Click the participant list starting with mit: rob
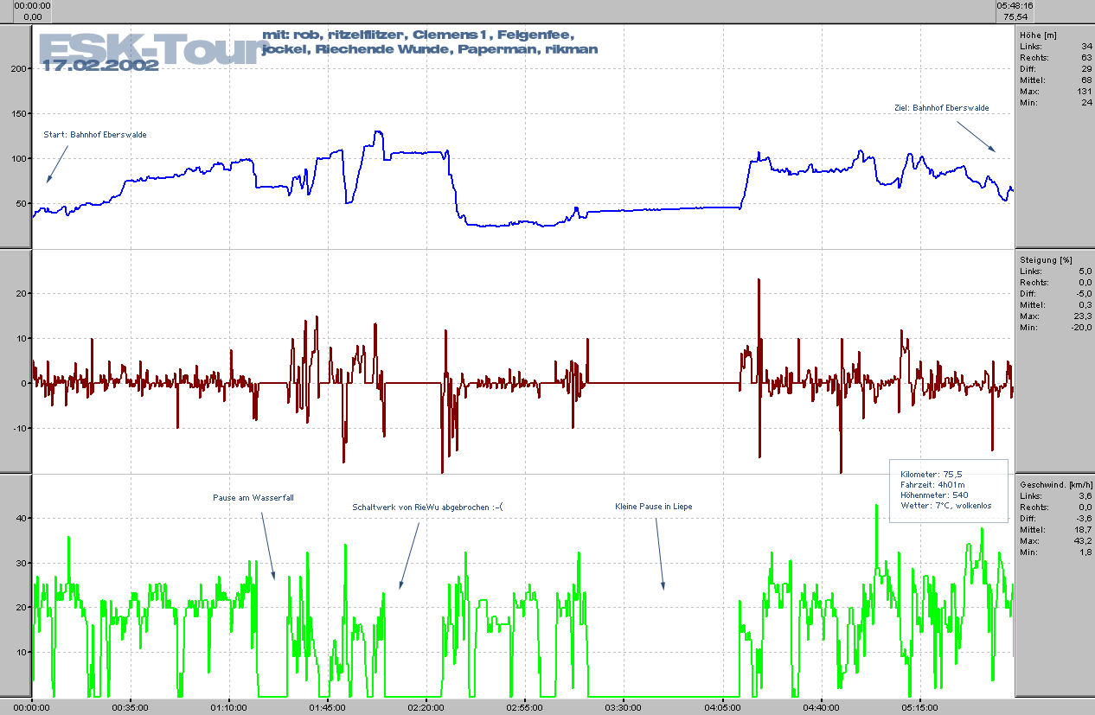This screenshot has width=1095, height=715. click(429, 42)
